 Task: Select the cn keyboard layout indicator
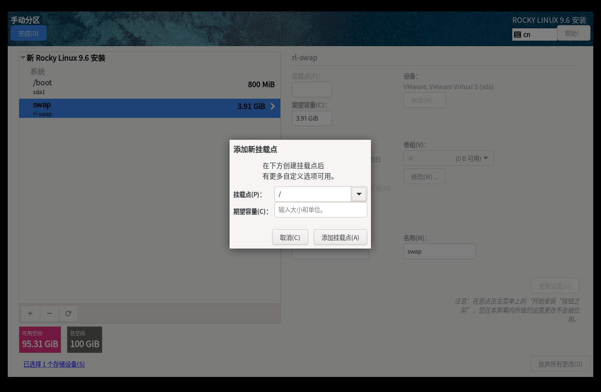534,34
